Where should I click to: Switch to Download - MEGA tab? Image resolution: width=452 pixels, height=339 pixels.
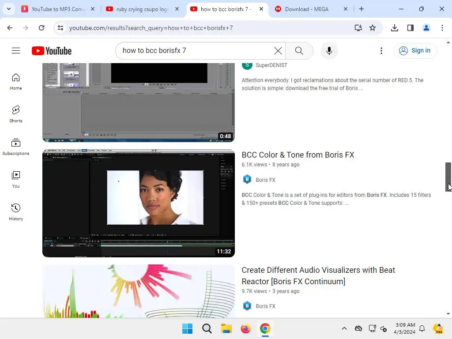[x=307, y=9]
